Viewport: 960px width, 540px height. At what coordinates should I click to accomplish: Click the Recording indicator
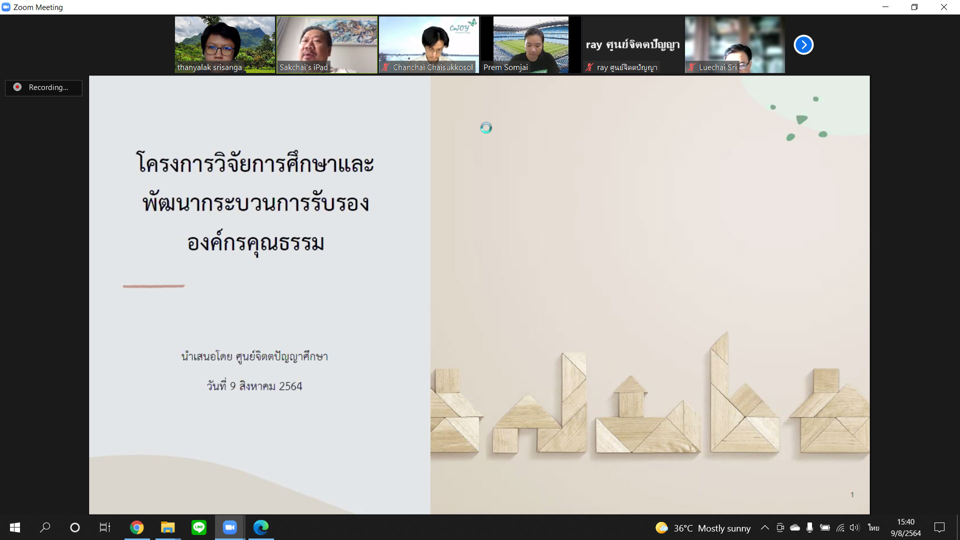43,87
